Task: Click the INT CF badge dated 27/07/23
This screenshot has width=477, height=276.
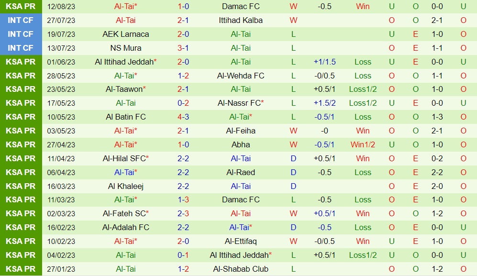Action: pyautogui.click(x=21, y=21)
